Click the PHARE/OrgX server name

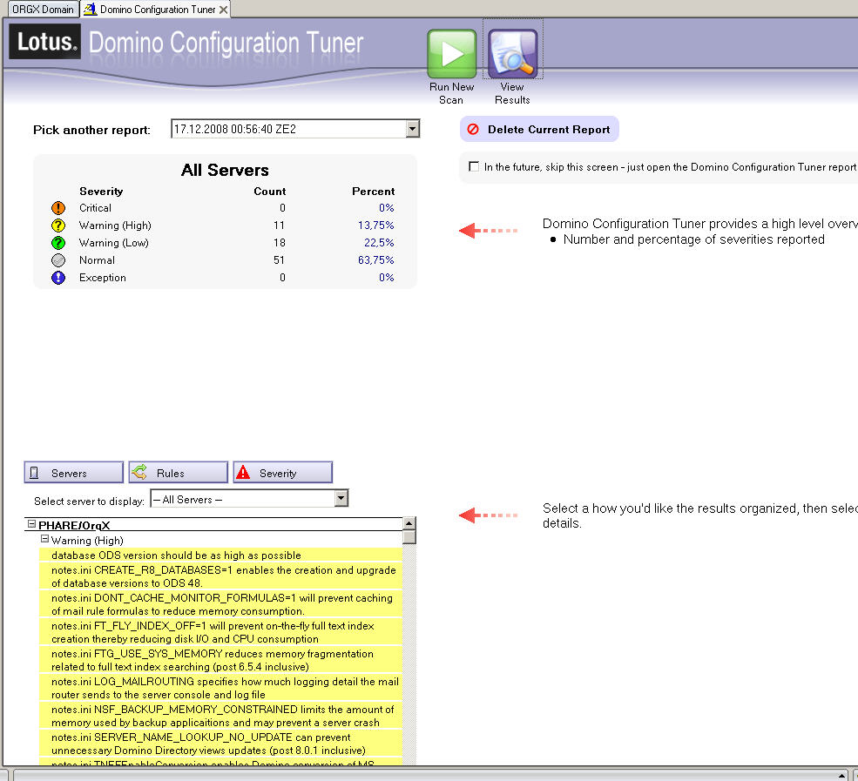pos(74,525)
